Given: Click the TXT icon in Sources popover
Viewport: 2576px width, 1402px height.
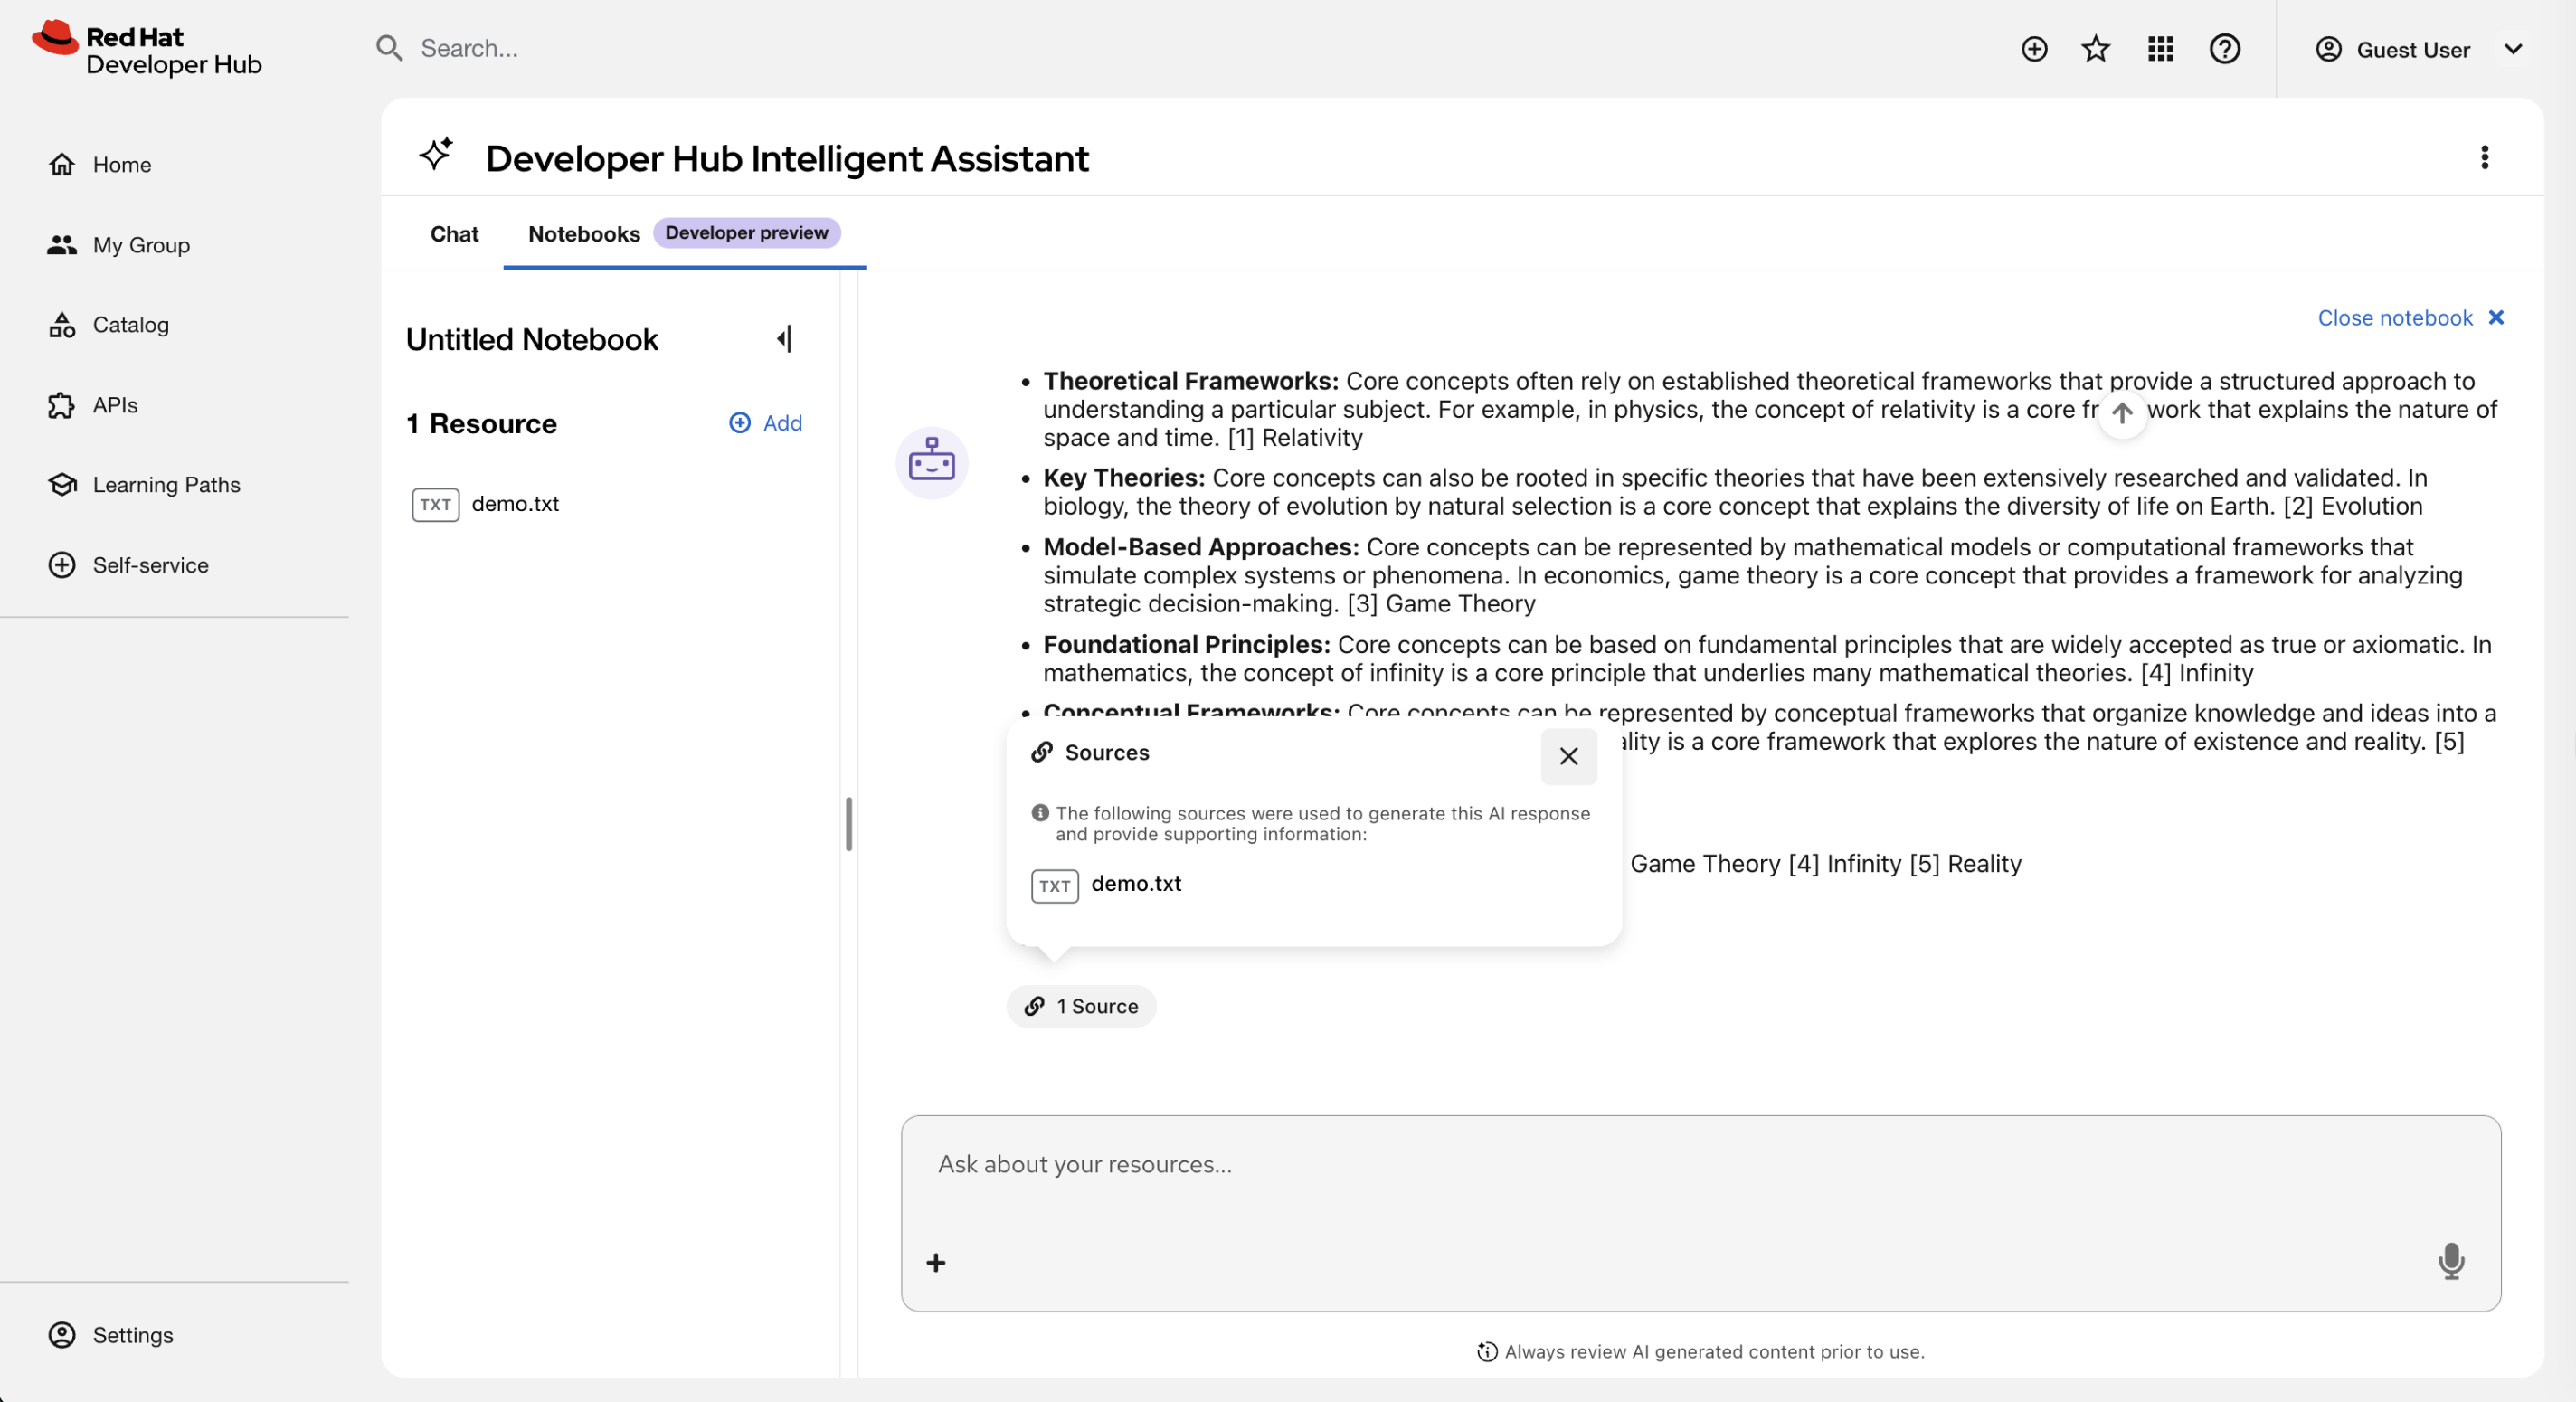Looking at the screenshot, I should (1054, 886).
